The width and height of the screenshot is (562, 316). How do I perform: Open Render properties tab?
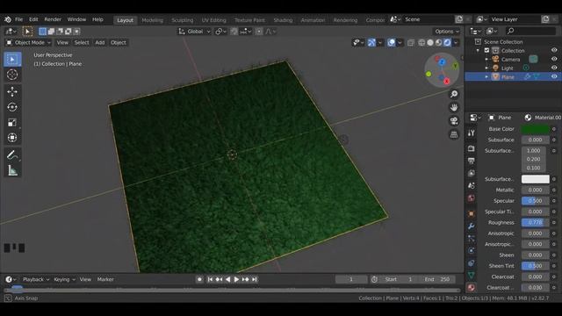(472, 148)
